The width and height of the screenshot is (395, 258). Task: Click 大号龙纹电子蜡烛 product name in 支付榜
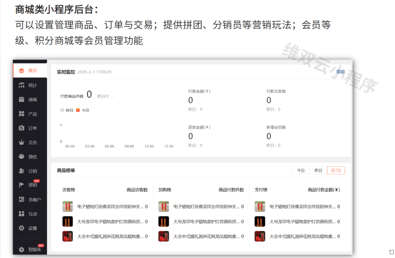(302, 221)
